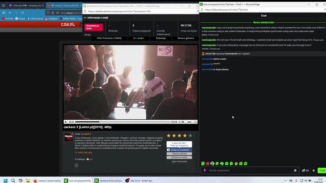Image resolution: width=326 pixels, height=183 pixels.
Task: Insert the red angry Kick emote
Action: point(208,163)
